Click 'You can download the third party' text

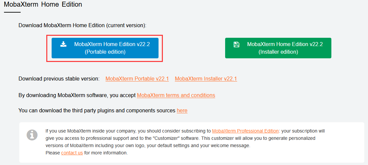97,111
